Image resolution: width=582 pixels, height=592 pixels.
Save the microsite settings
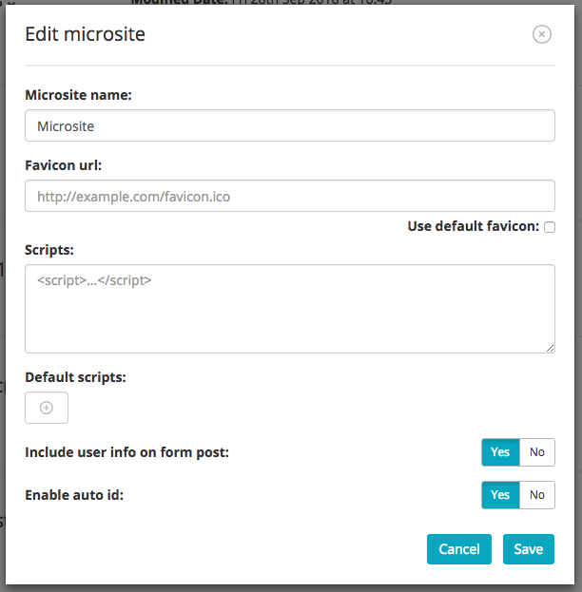tap(529, 549)
